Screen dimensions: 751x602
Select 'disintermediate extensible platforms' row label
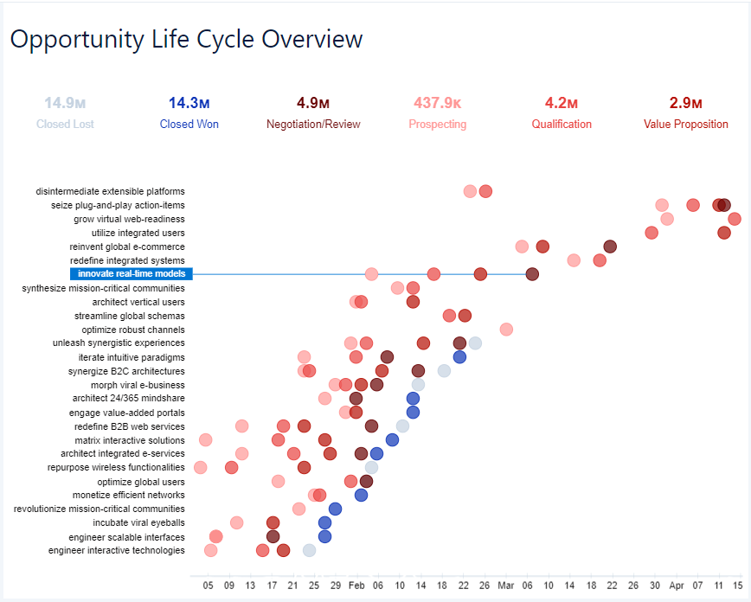coord(110,191)
